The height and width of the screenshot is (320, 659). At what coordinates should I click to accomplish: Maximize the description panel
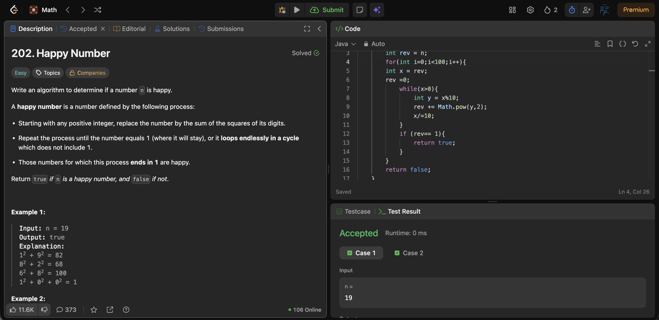point(307,29)
